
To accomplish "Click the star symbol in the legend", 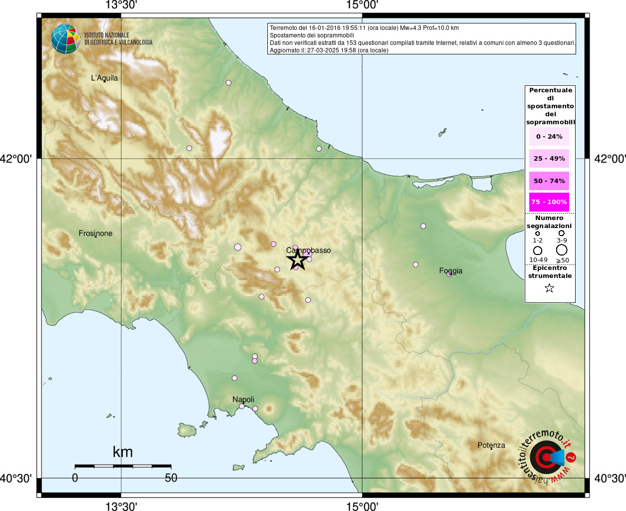I will (x=549, y=288).
